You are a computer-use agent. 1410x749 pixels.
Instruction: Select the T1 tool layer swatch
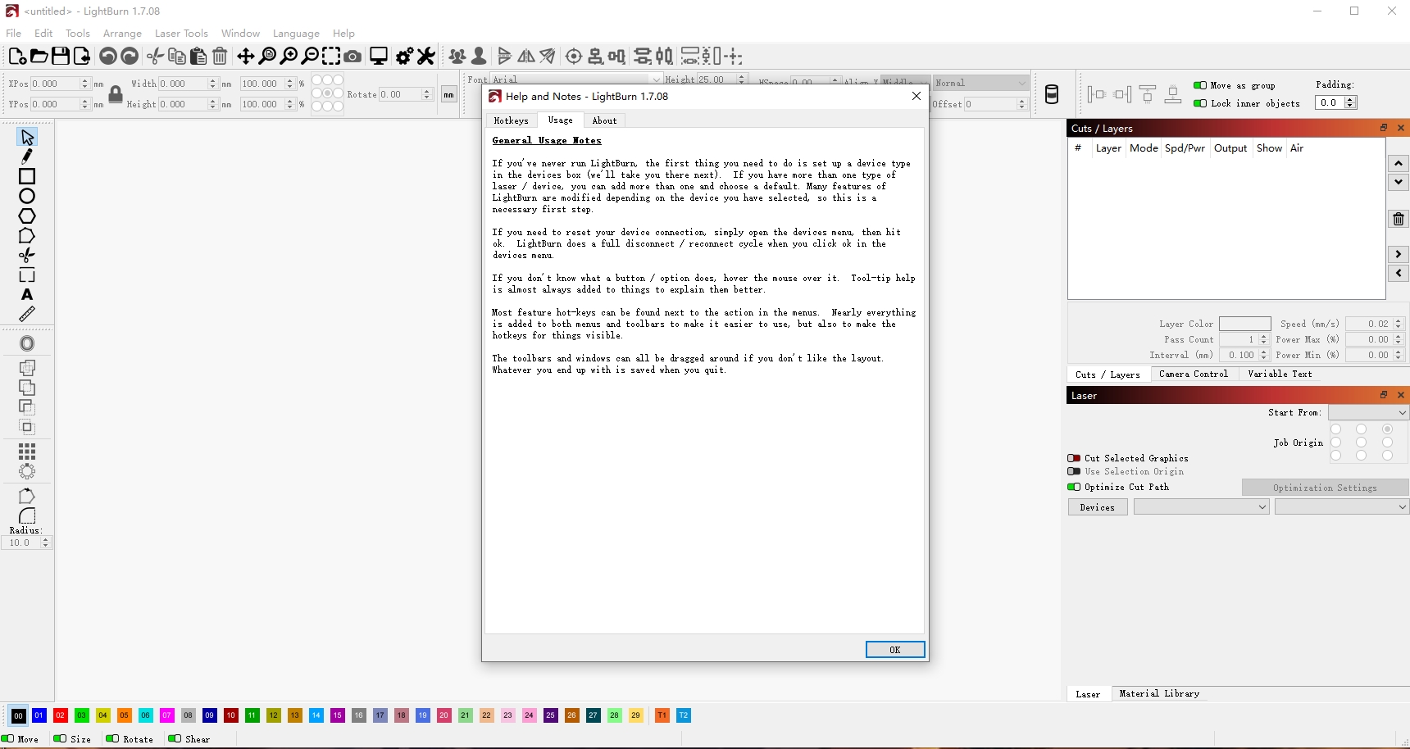662,715
